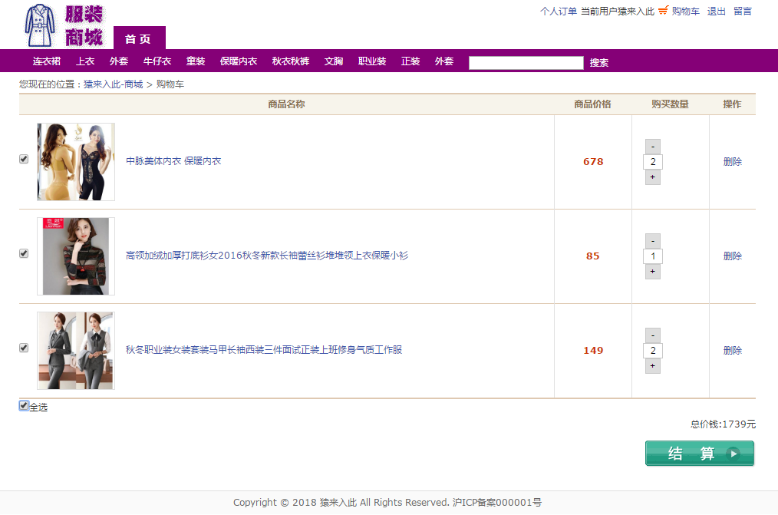Image resolution: width=778 pixels, height=515 pixels.
Task: Open 个人订单 in the top bar
Action: [559, 11]
